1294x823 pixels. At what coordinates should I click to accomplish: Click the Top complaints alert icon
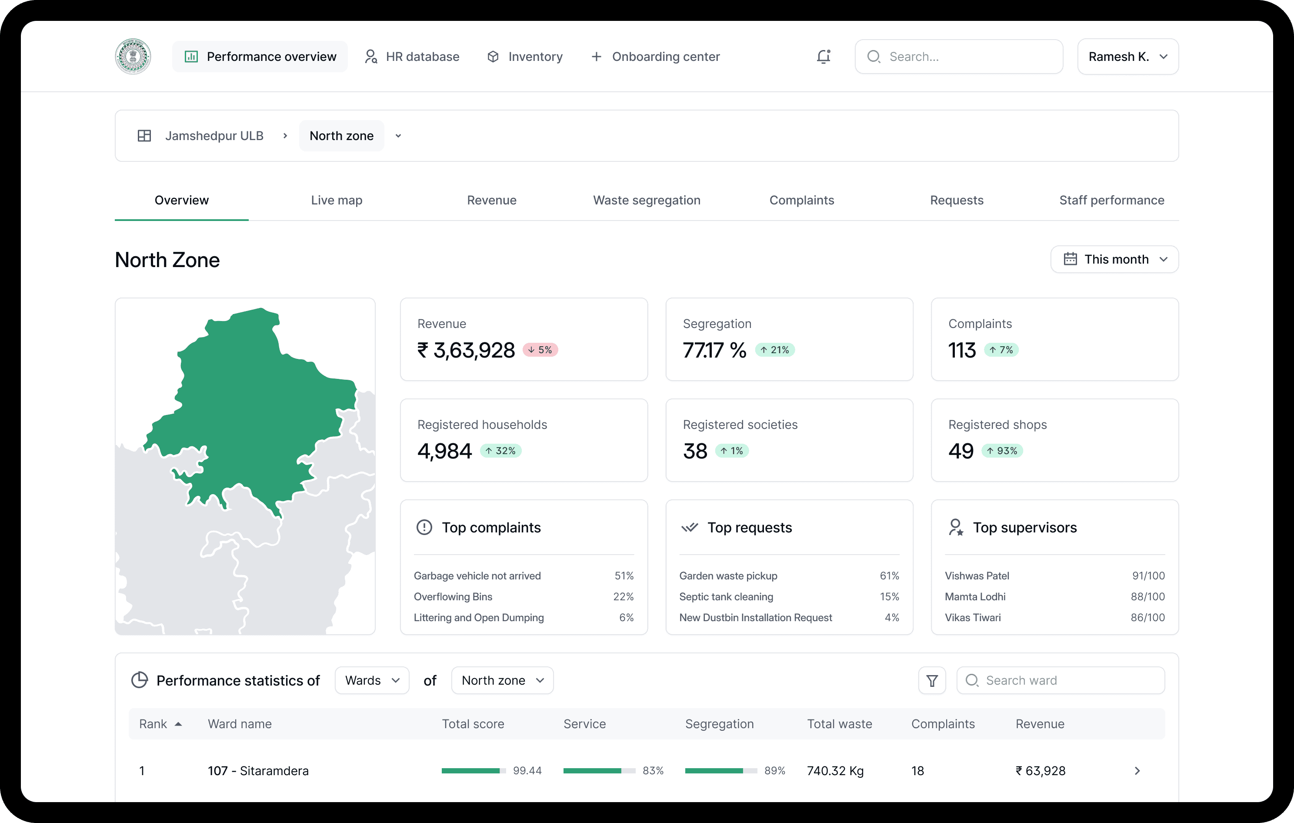tap(424, 527)
